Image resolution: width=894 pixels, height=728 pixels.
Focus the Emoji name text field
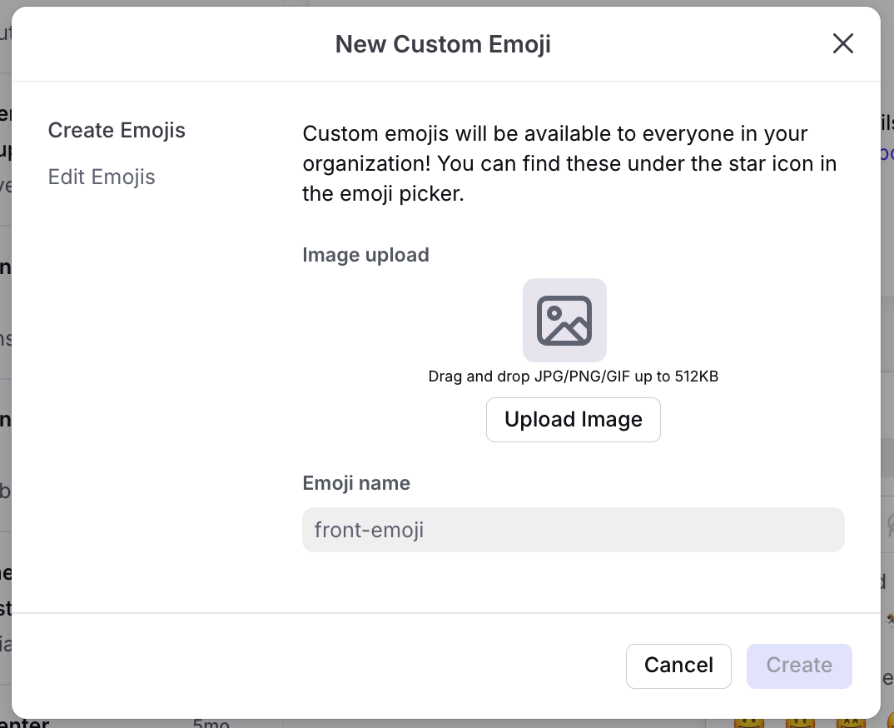coord(573,530)
